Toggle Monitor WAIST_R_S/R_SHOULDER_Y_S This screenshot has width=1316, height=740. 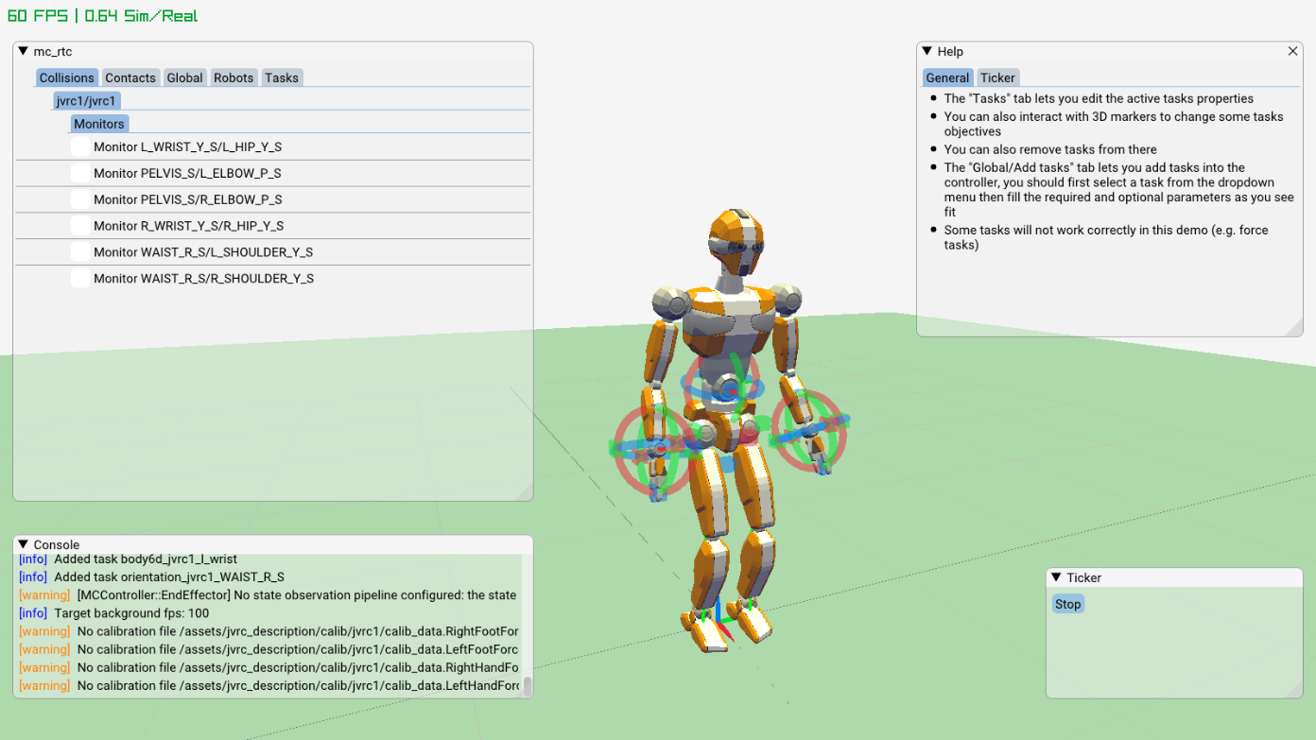click(x=79, y=278)
